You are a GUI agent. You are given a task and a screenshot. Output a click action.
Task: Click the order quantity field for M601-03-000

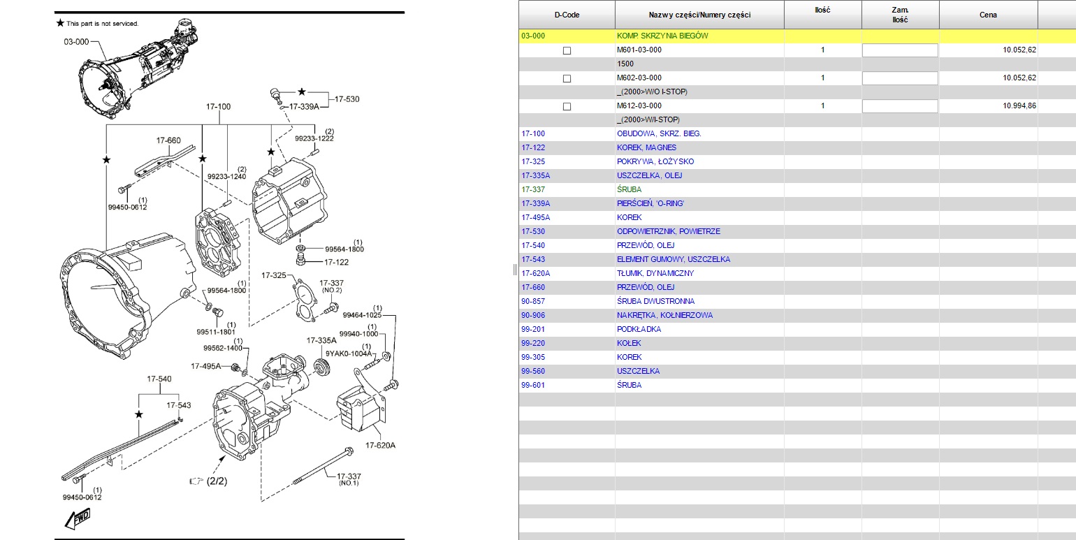pos(900,50)
